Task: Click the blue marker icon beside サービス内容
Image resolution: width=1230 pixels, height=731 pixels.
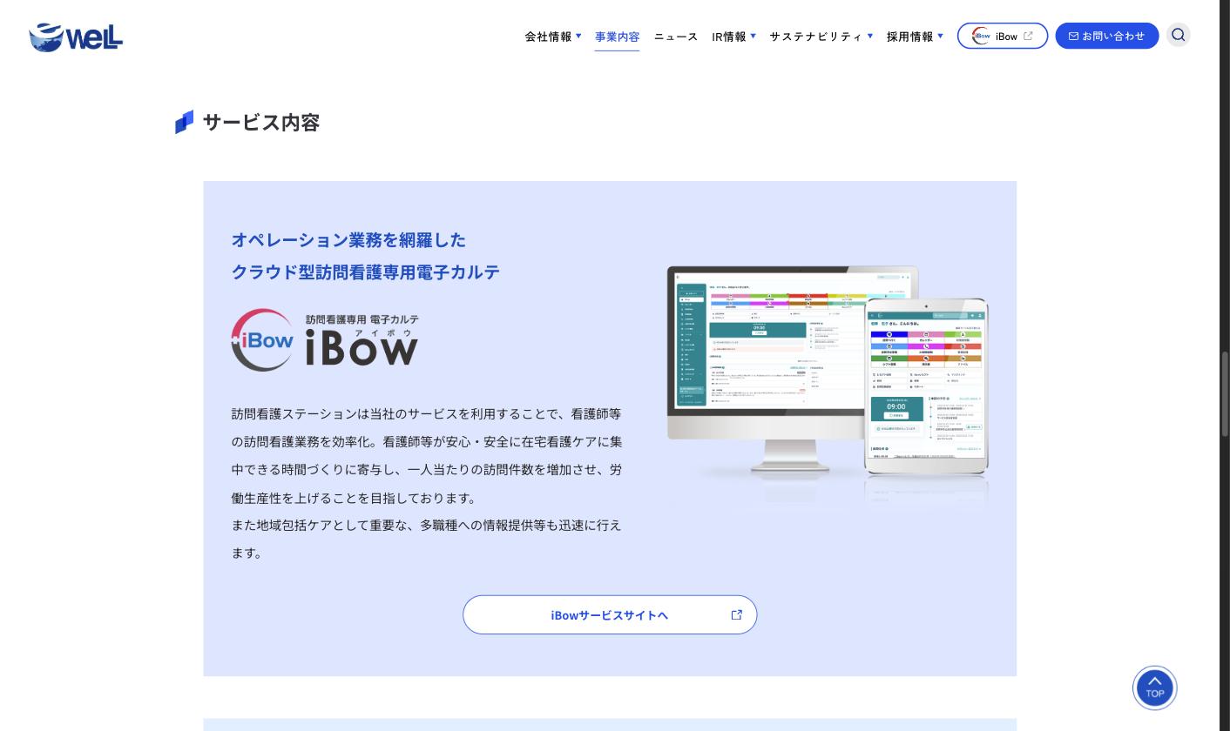Action: point(184,122)
